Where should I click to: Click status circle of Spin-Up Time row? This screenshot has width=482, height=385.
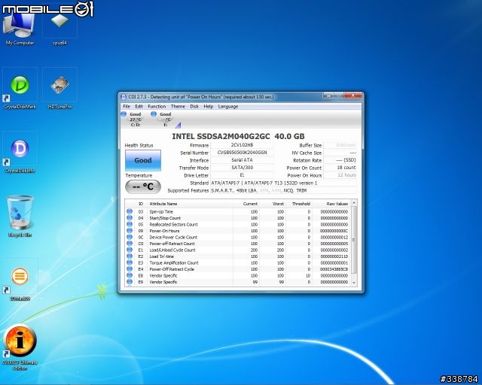point(130,211)
